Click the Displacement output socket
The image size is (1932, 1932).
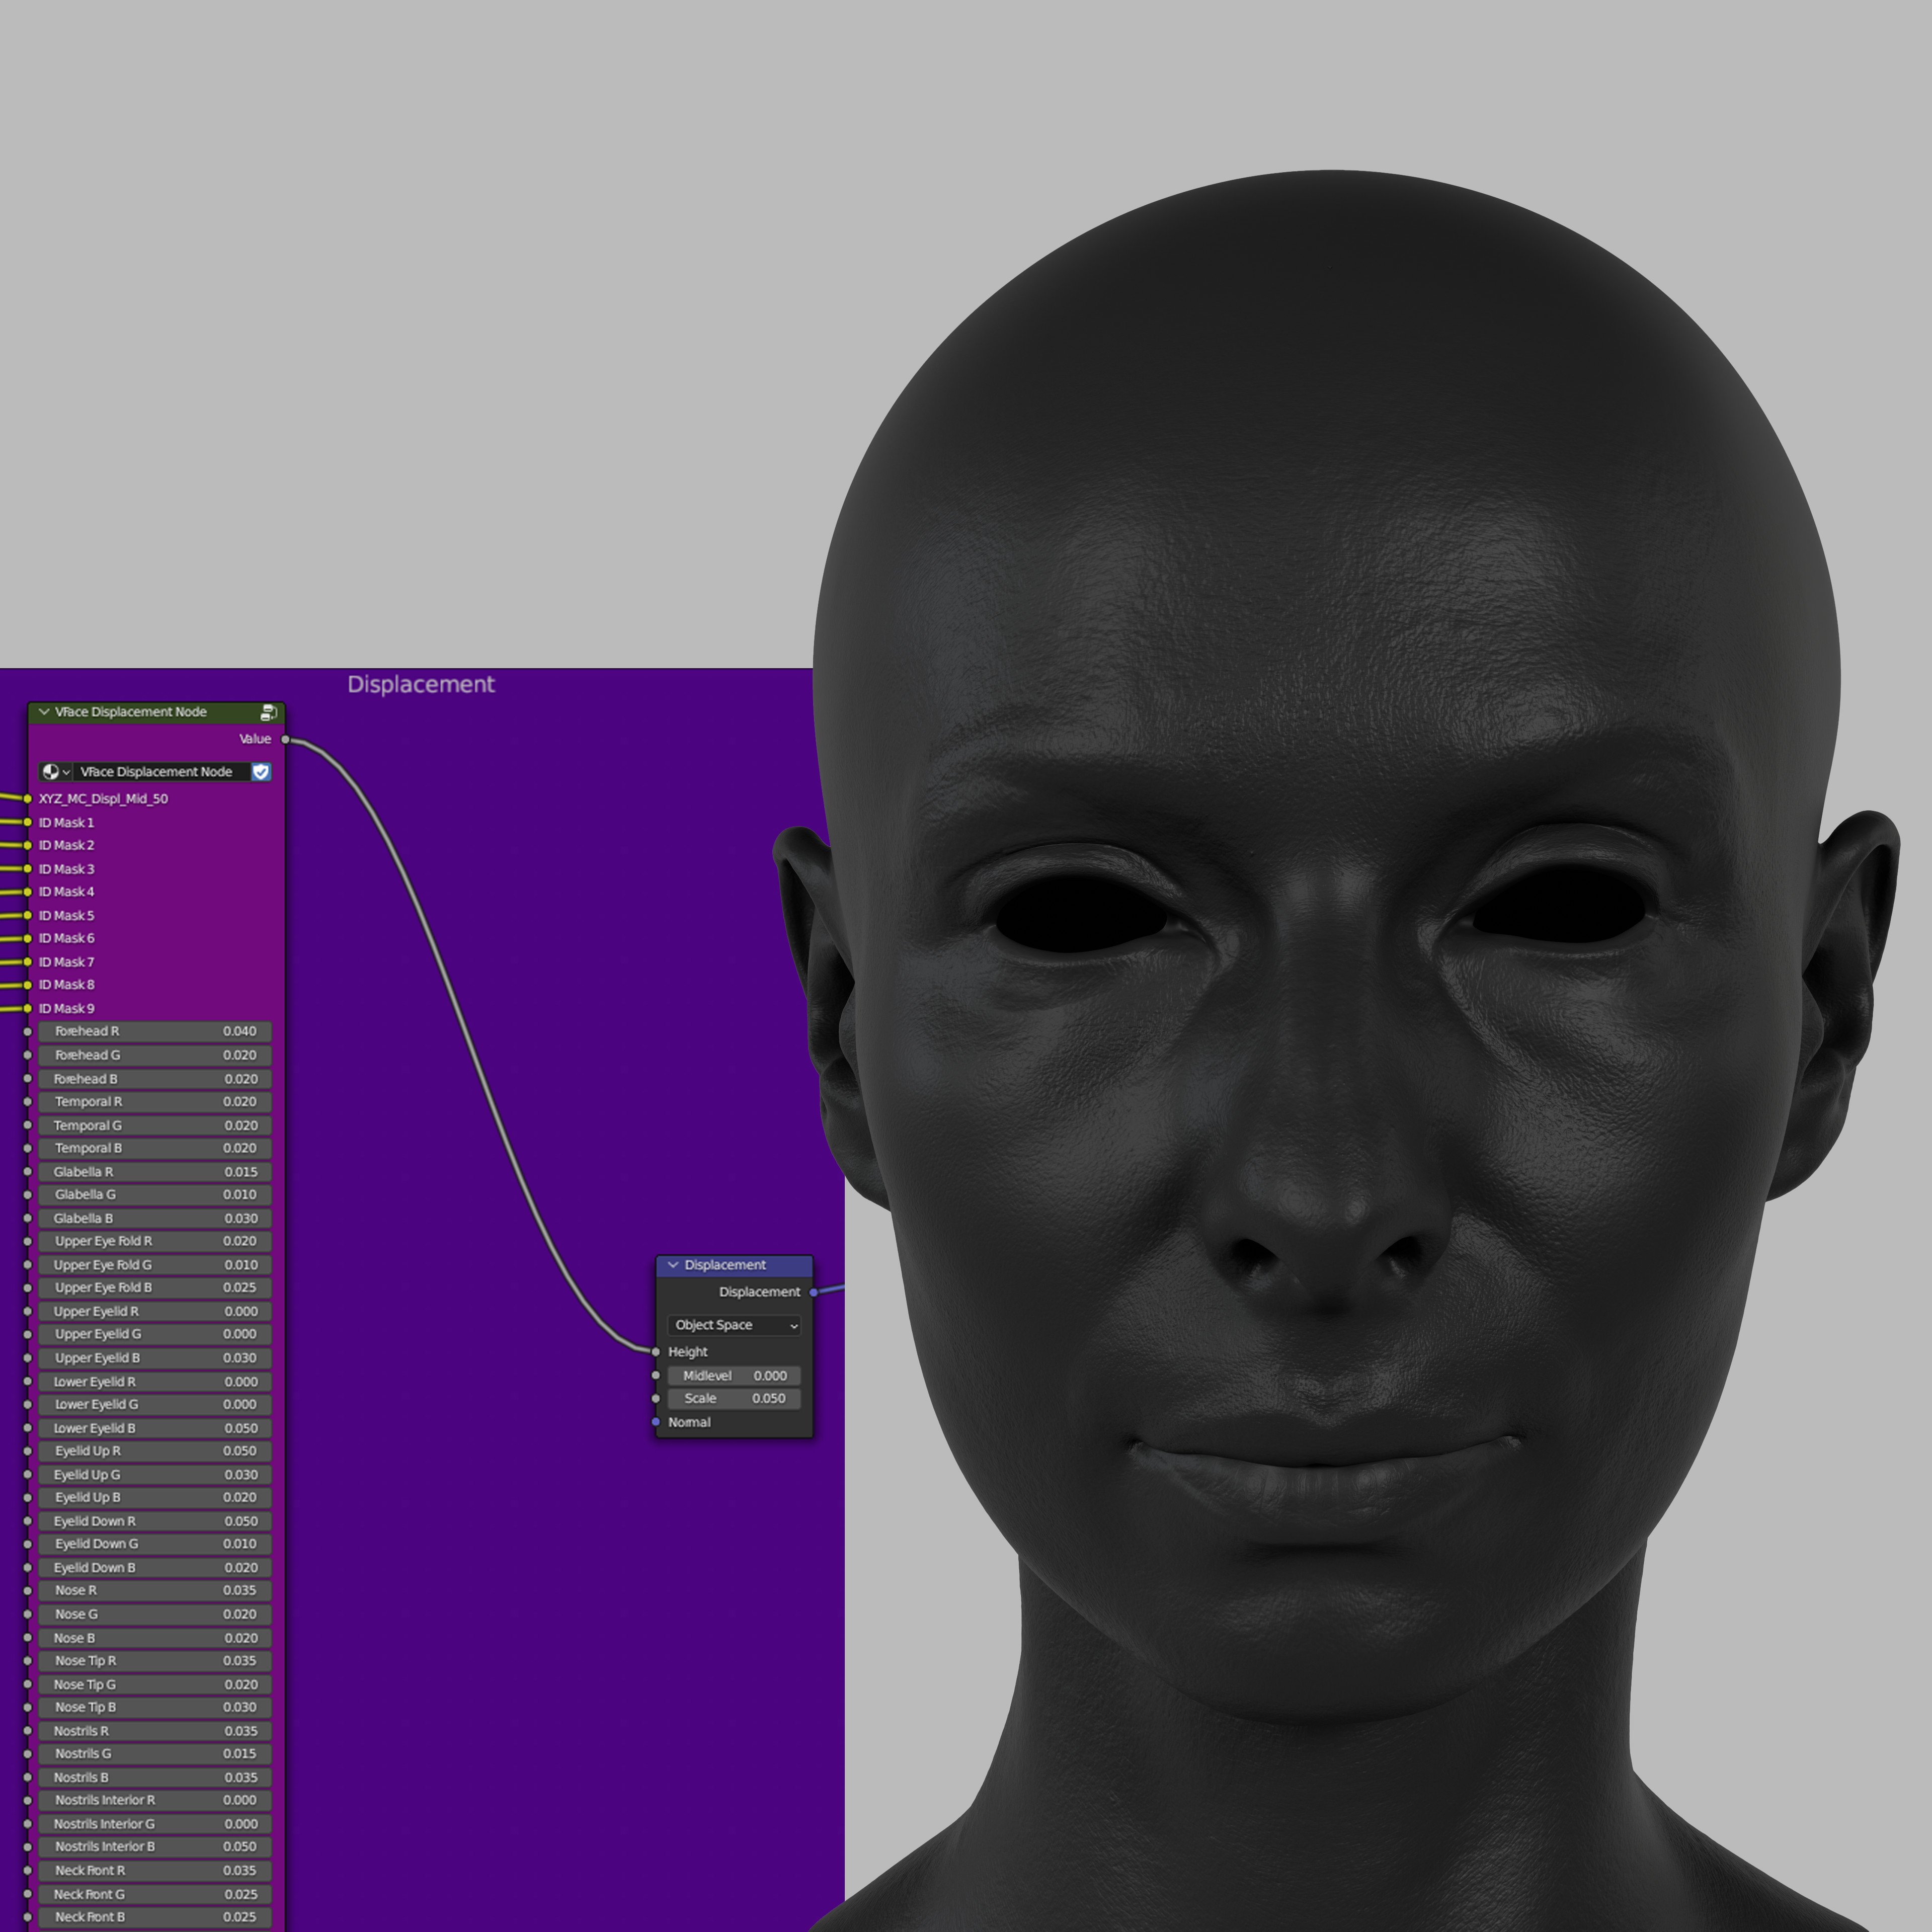pyautogui.click(x=814, y=1292)
